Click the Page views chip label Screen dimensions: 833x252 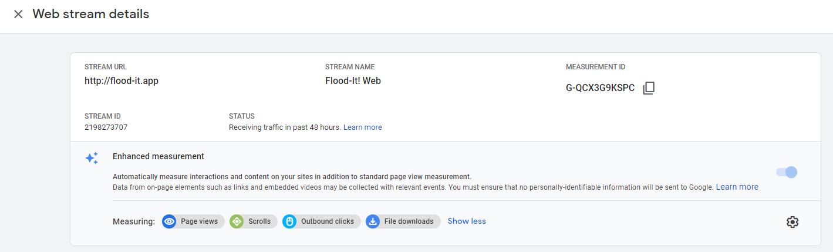(199, 221)
